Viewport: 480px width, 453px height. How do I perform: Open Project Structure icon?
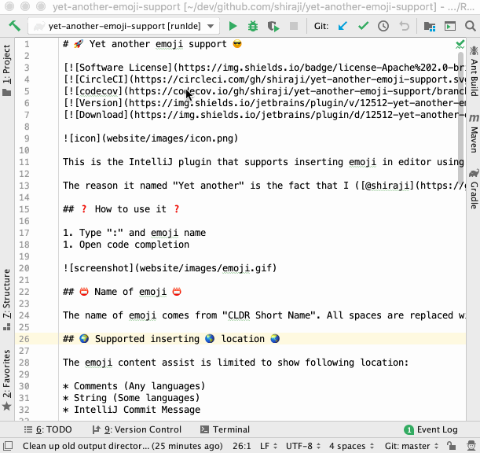pos(430,27)
